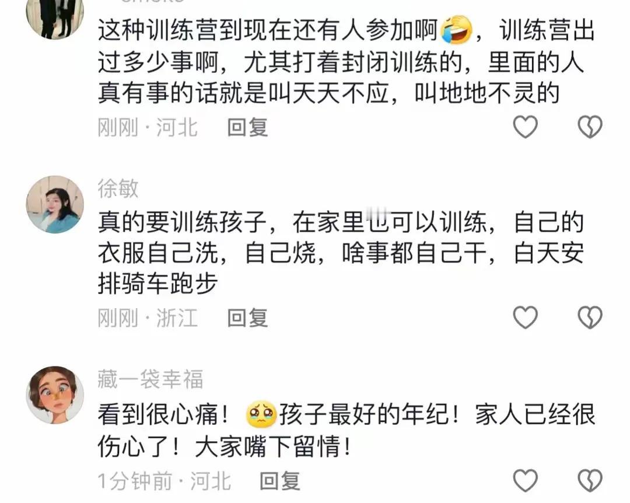
Task: Select the teary-eyed emoji in third comment
Action: (261, 414)
